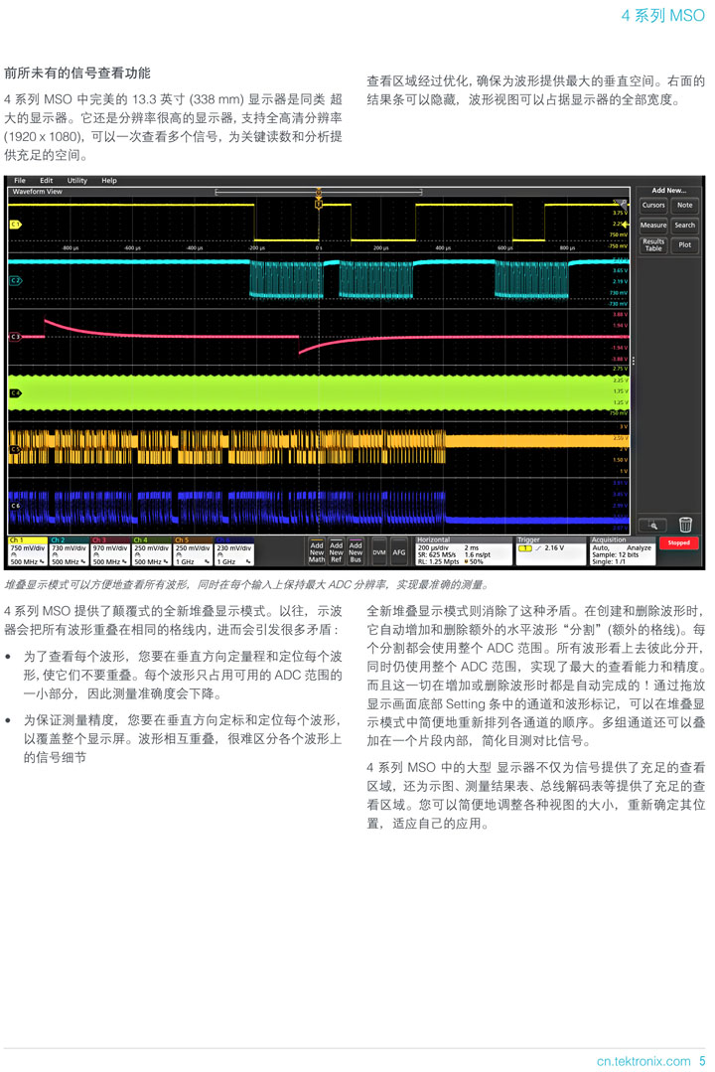Click the results bar drag handle dots
This screenshot has width=715, height=1072.
(x=633, y=361)
